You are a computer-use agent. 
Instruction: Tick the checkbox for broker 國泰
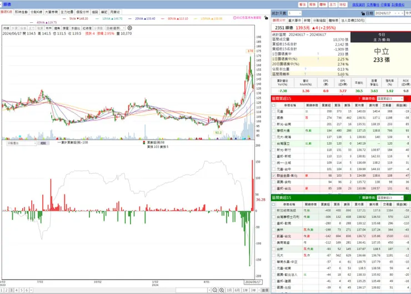click(x=274, y=118)
